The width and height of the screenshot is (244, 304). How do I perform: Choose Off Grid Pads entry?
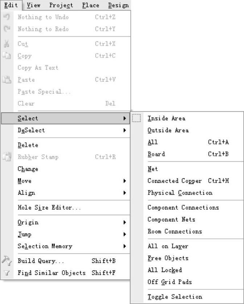click(170, 282)
